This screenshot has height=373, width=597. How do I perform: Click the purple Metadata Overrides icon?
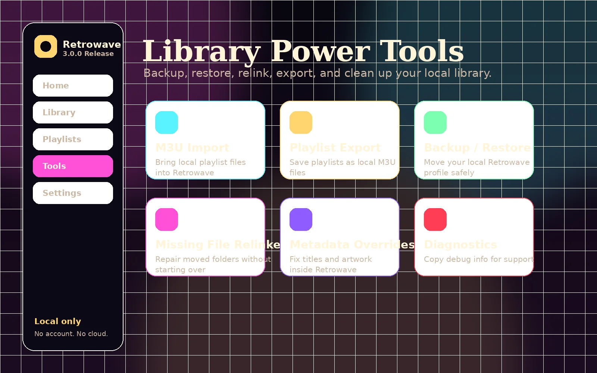[x=301, y=219]
